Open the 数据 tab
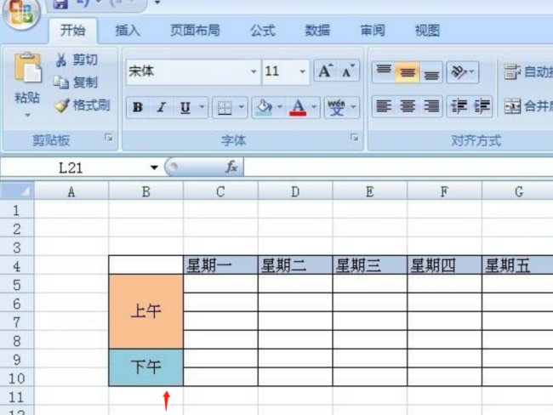 (317, 31)
